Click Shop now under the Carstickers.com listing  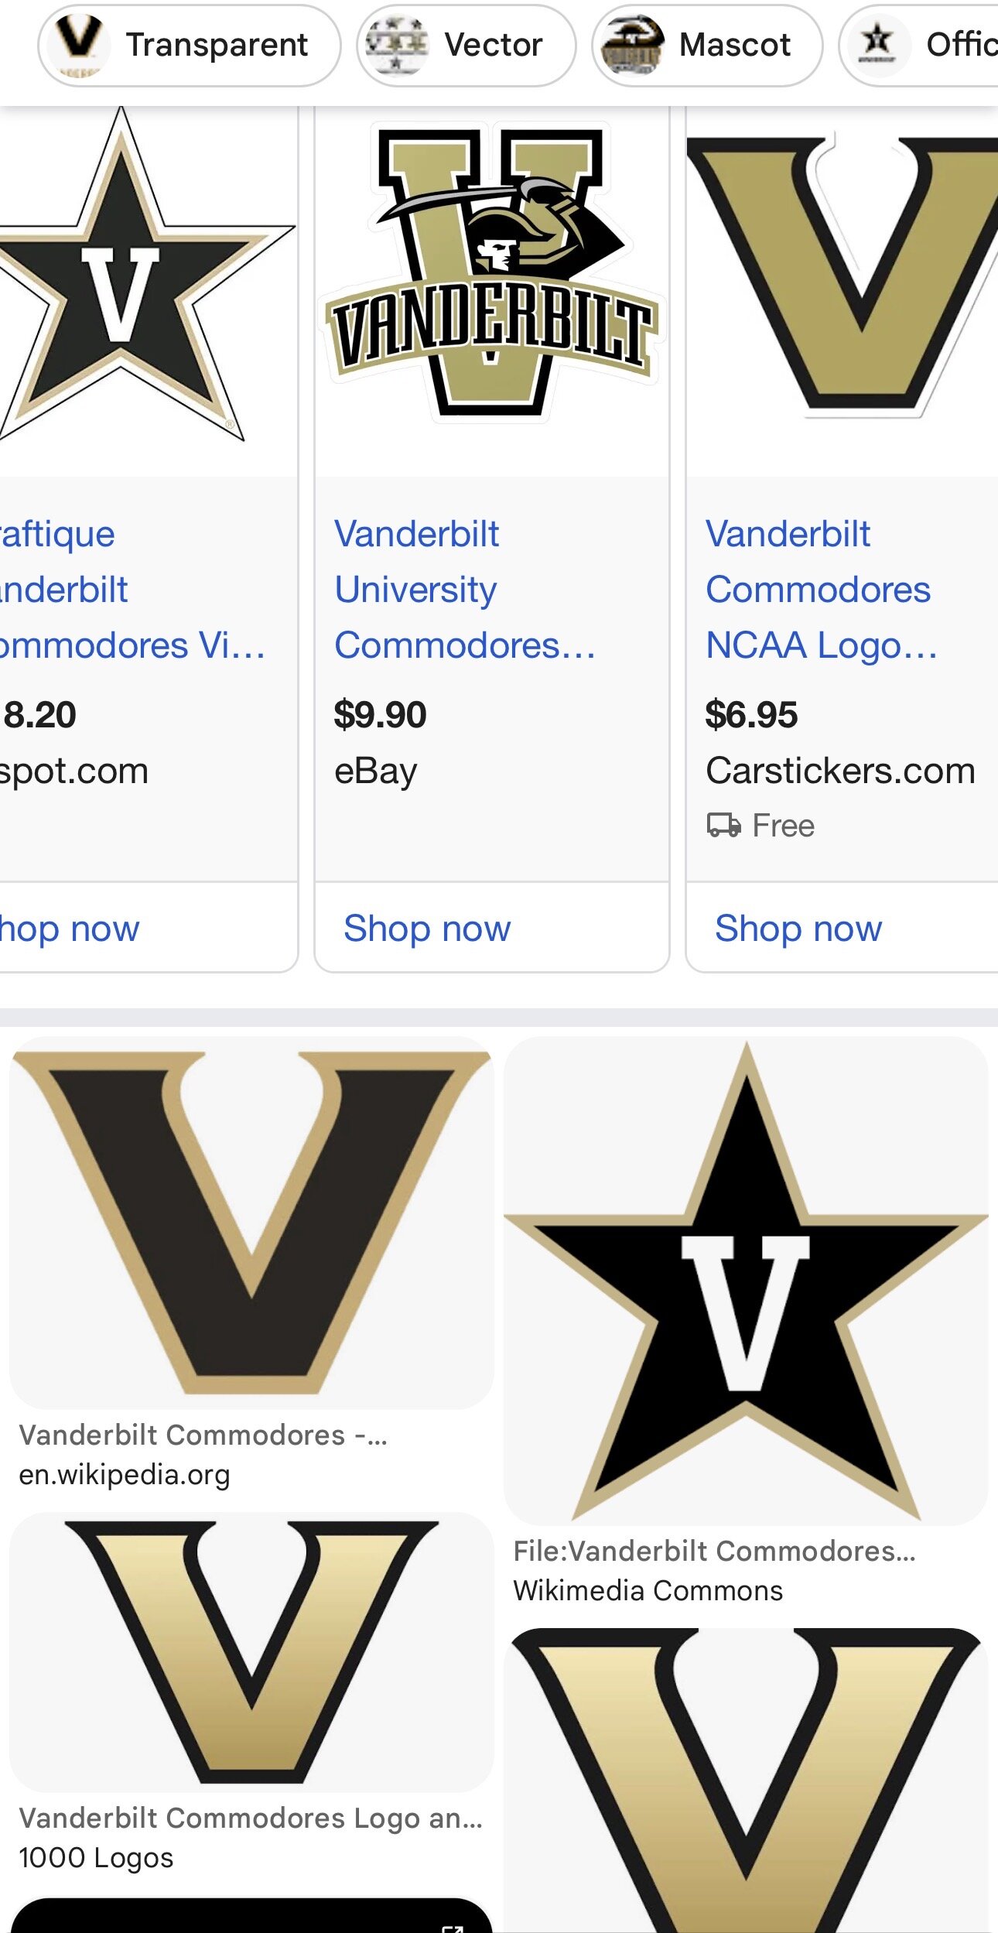click(x=798, y=928)
